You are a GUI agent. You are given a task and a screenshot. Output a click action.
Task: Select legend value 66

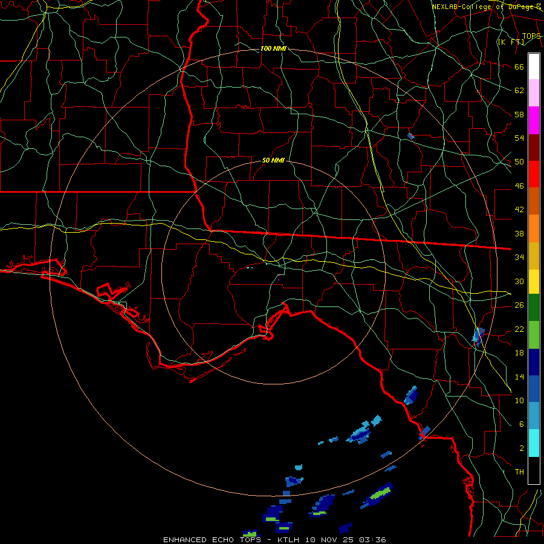(x=519, y=67)
